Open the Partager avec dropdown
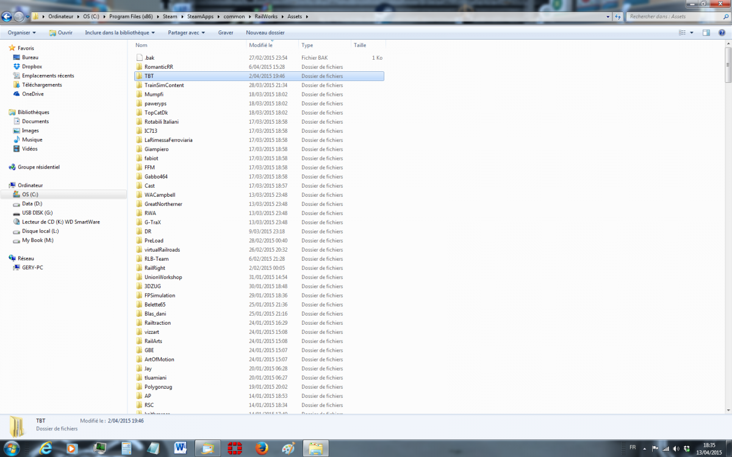 (x=186, y=32)
